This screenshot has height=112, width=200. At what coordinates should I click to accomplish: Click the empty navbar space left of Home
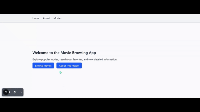[x=15, y=18]
